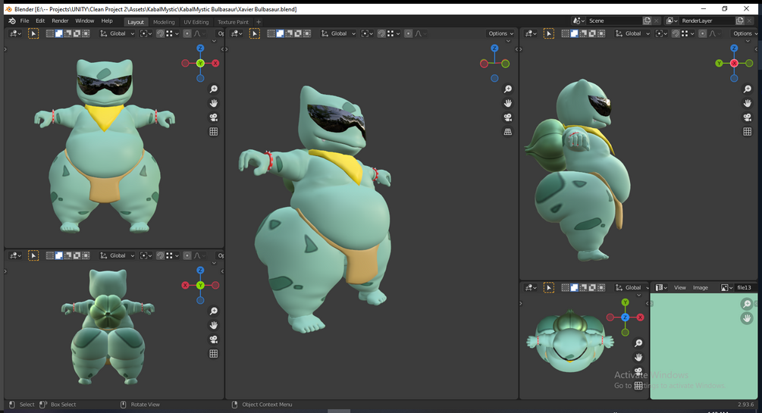Click zoom magnifier icon in center viewport
Image resolution: width=762 pixels, height=413 pixels.
pyautogui.click(x=508, y=89)
